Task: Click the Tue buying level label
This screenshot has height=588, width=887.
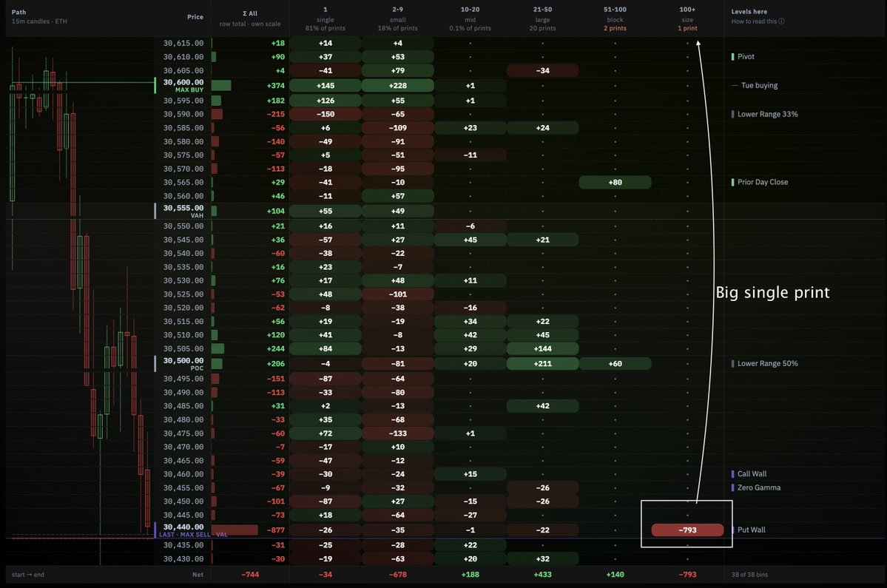Action: 759,85
